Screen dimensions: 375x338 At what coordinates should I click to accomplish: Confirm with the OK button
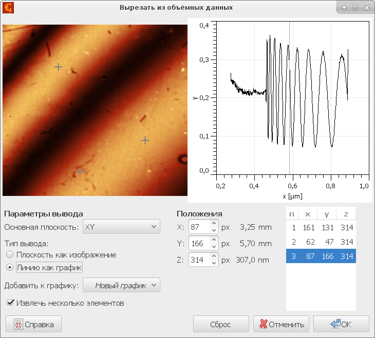tap(341, 324)
